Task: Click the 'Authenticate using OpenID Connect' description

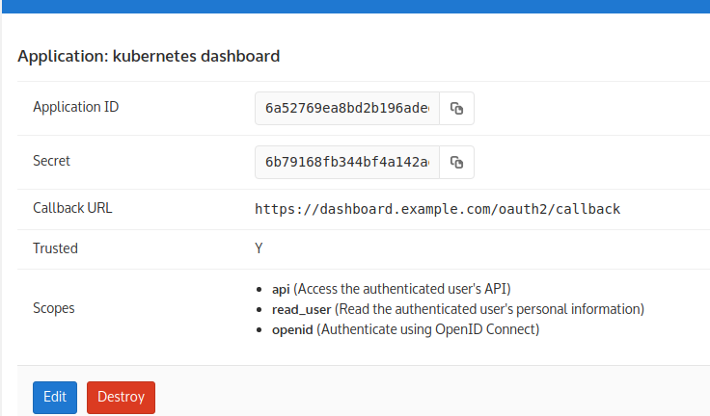Action: 430,329
